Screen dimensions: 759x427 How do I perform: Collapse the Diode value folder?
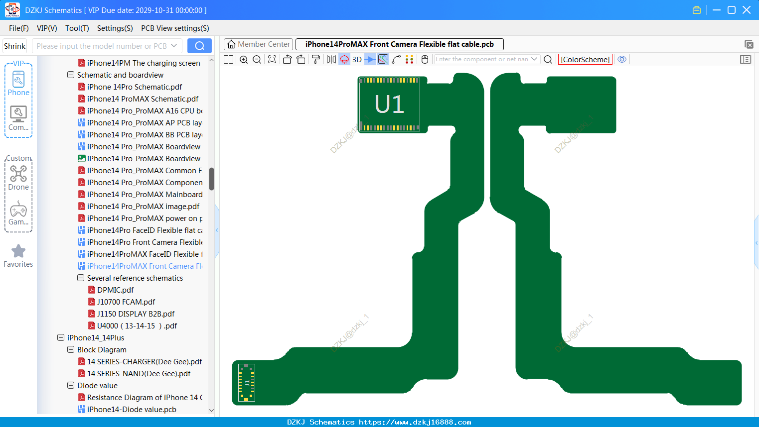pos(71,386)
